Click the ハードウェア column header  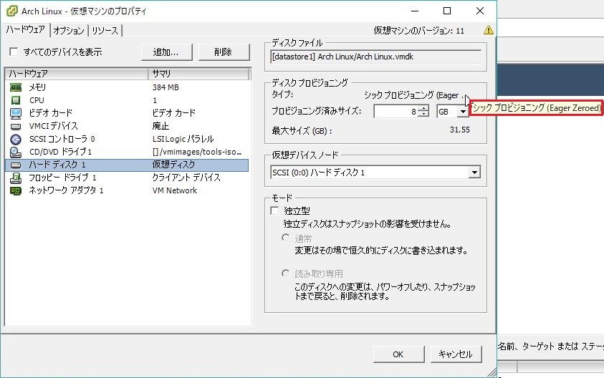coord(77,74)
